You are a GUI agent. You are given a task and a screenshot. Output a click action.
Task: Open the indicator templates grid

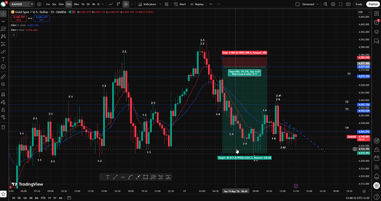166,4
